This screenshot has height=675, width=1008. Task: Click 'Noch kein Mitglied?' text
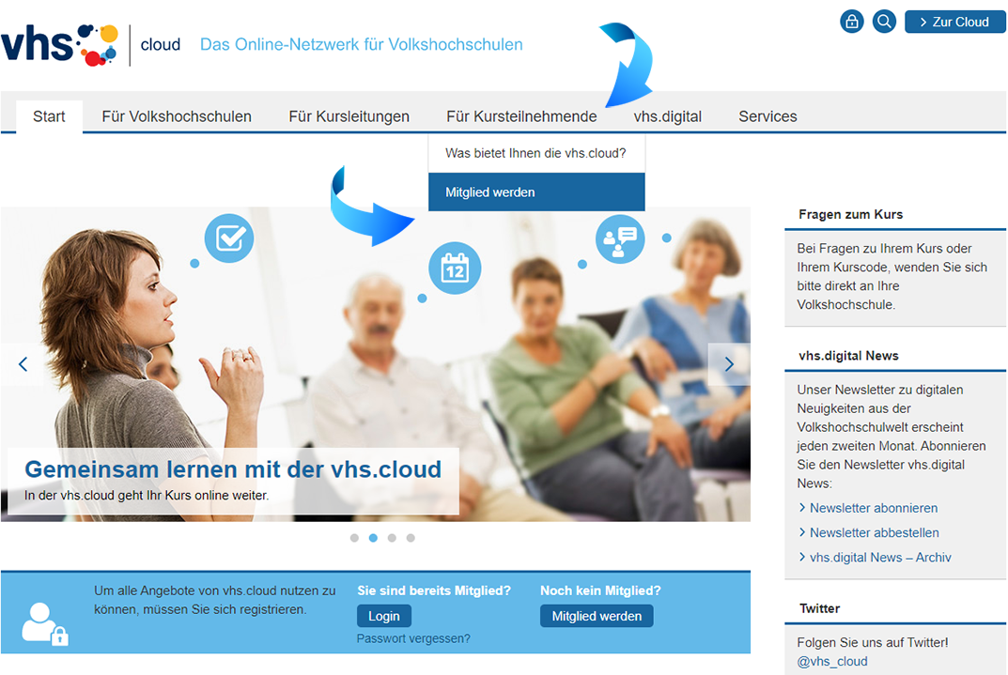[x=600, y=591]
